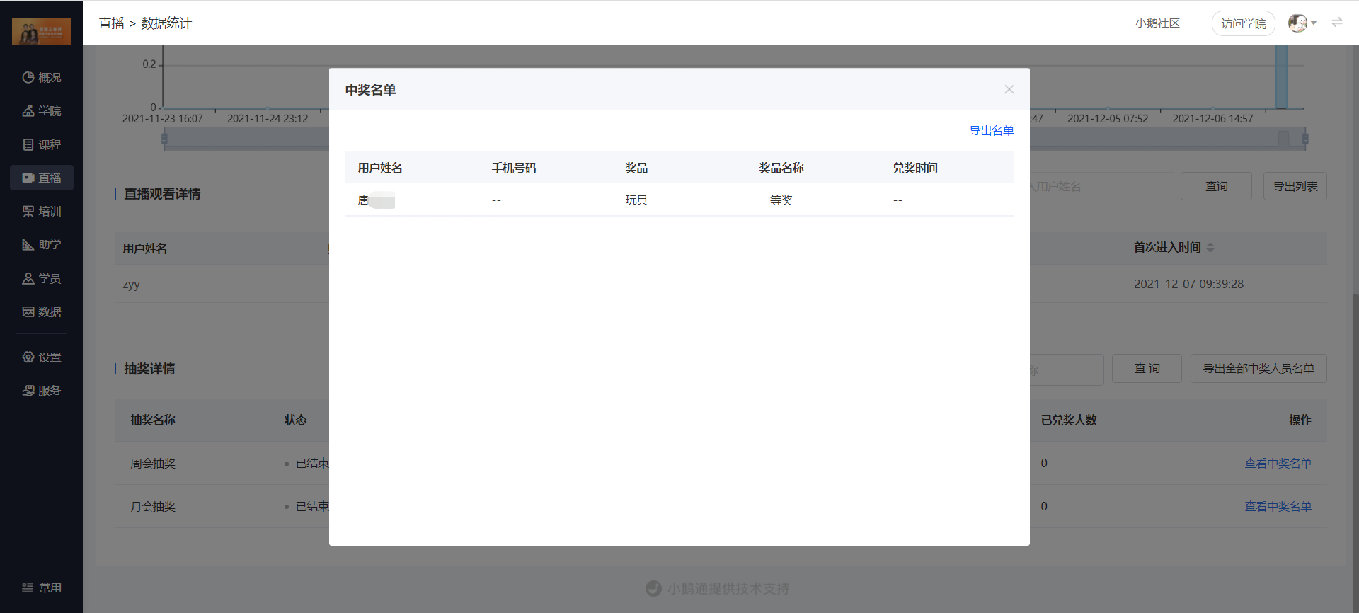
Task: Open the 数据 data section
Action: point(42,311)
